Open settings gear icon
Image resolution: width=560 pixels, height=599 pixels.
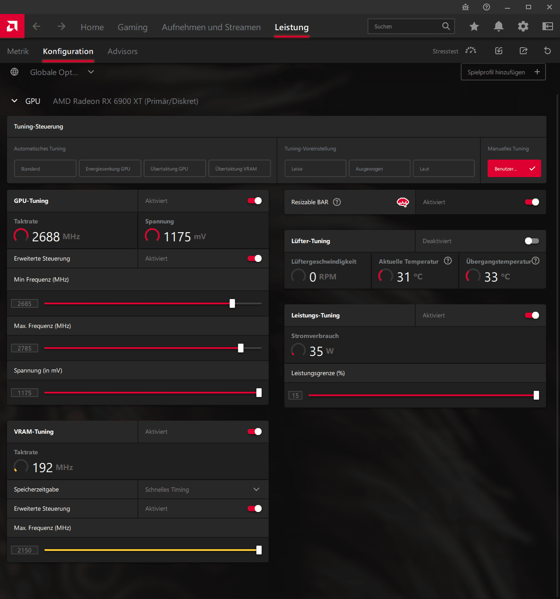click(523, 27)
